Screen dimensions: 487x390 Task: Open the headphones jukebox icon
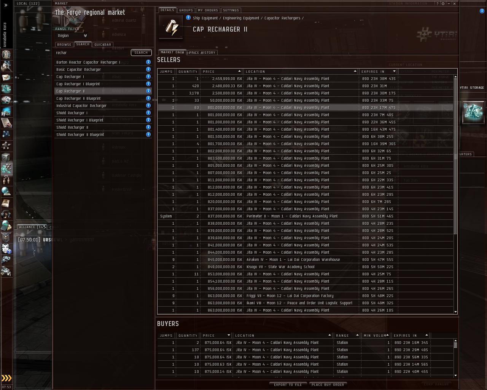(x=6, y=214)
